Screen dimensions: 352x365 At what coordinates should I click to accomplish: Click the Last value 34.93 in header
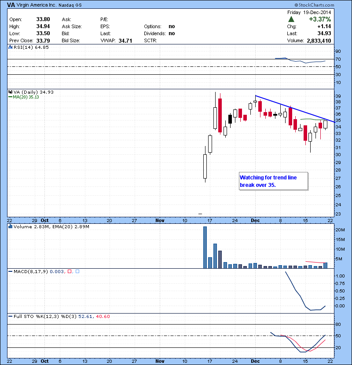324,33
